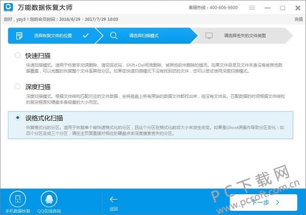
Task: Click the 下一步 next button
Action: pos(264,202)
